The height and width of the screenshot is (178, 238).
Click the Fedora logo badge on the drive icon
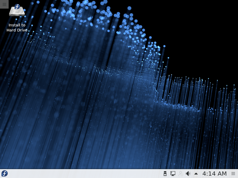17,7
